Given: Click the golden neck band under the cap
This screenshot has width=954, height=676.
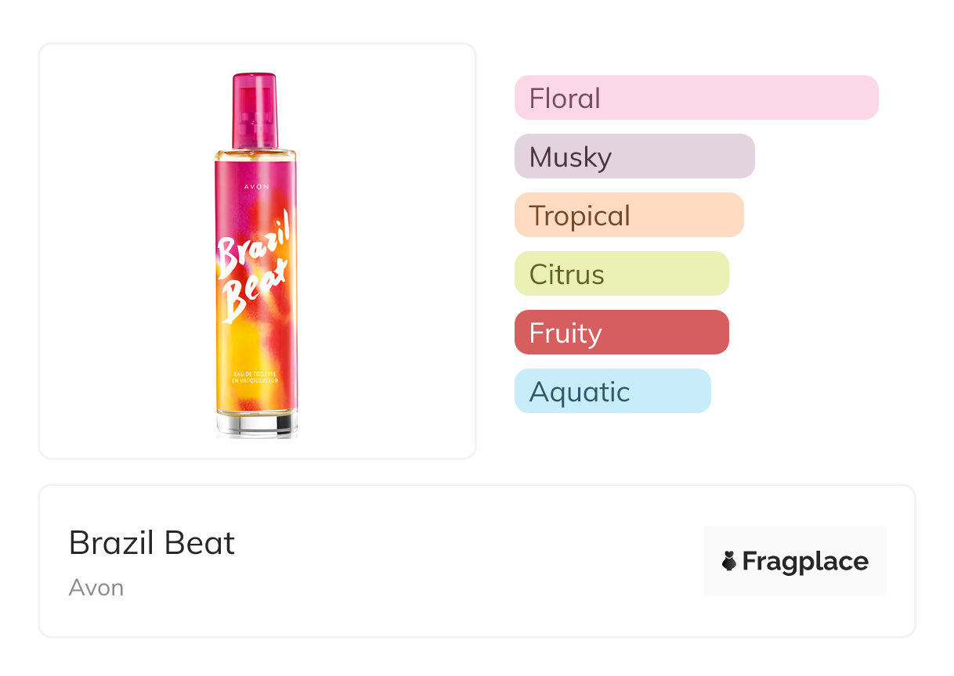Looking at the screenshot, I should point(256,153).
